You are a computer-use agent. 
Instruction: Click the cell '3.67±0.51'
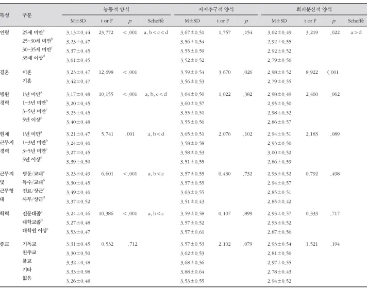192,32
